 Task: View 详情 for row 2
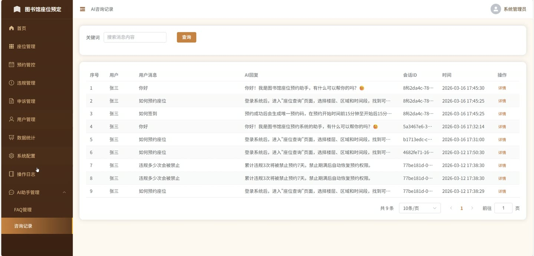click(x=502, y=101)
